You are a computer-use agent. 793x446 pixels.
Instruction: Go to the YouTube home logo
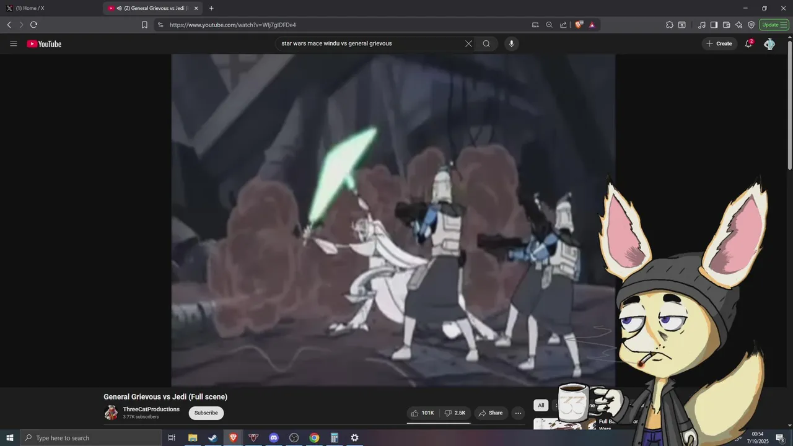pos(44,44)
